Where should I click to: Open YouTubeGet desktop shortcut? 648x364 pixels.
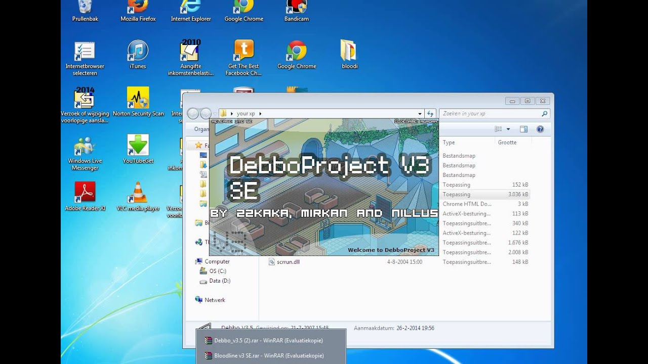tap(138, 150)
